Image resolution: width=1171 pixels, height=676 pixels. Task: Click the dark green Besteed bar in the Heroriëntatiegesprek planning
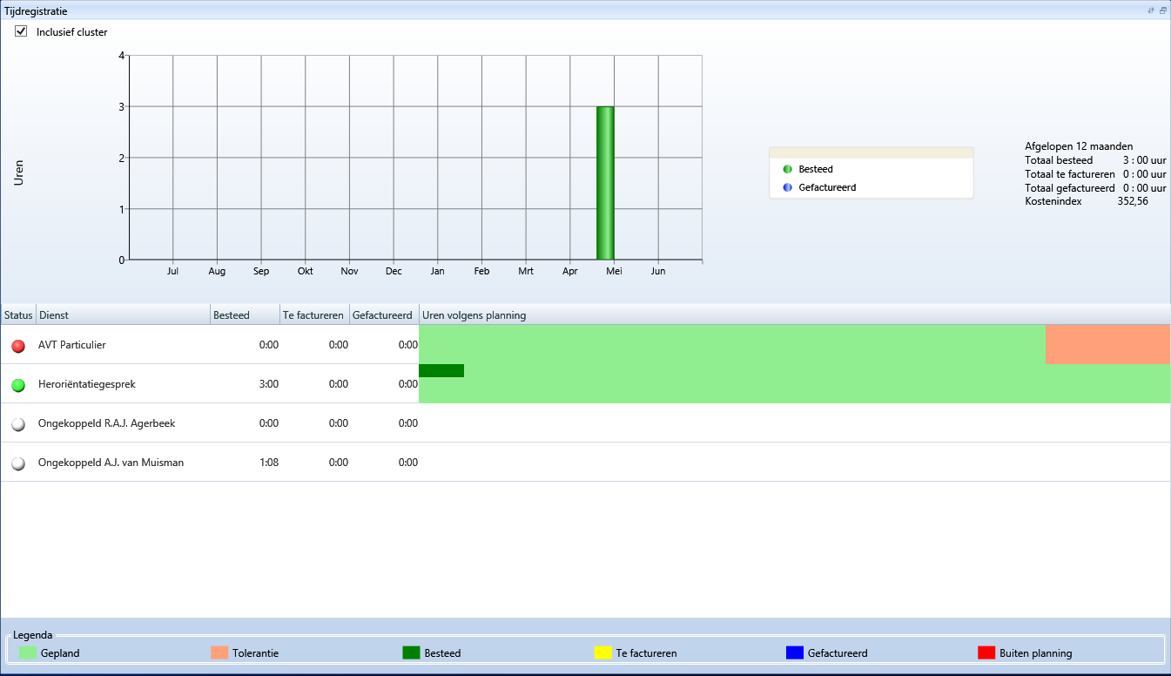click(441, 370)
